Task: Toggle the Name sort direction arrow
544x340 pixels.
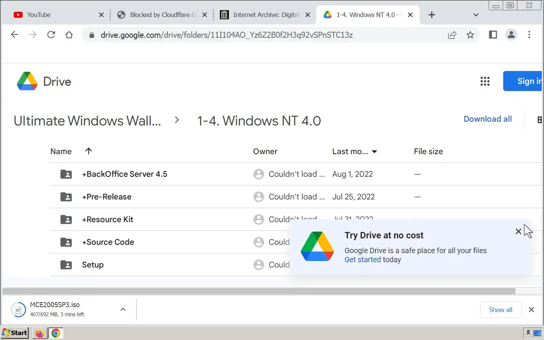Action: [x=89, y=151]
